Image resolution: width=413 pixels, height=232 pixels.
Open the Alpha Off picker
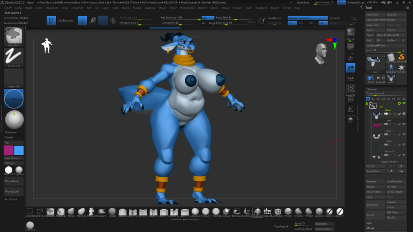(x=14, y=78)
